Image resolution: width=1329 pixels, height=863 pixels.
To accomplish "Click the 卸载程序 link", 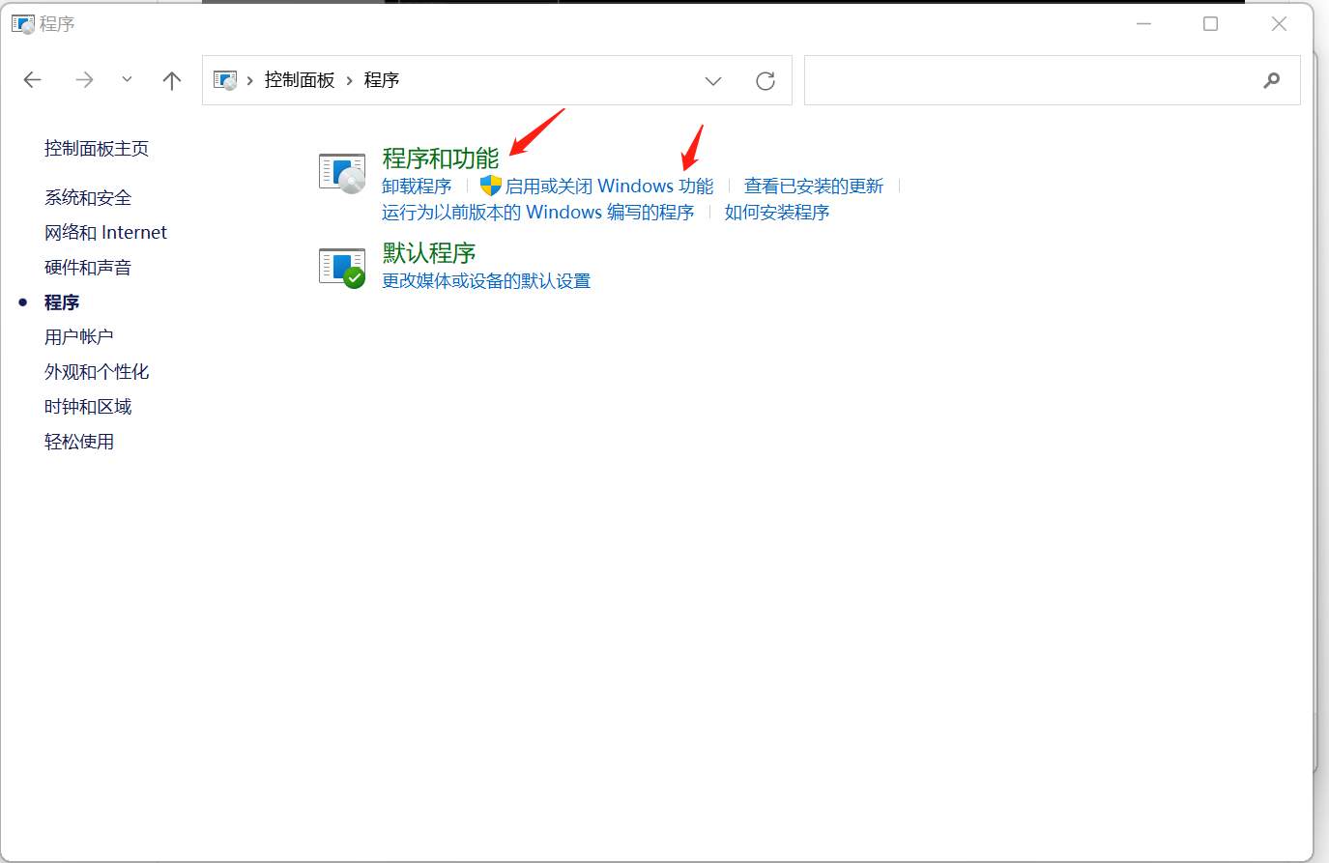I will 417,187.
